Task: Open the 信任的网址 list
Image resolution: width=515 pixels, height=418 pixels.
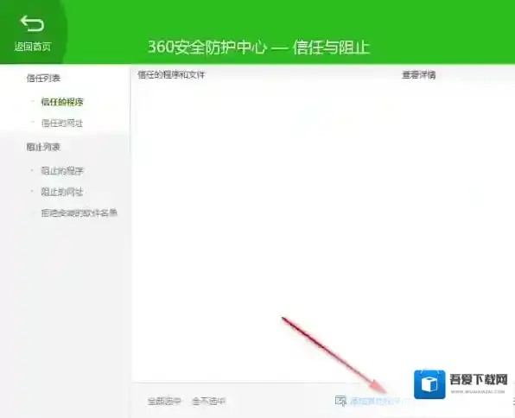Action: 62,123
